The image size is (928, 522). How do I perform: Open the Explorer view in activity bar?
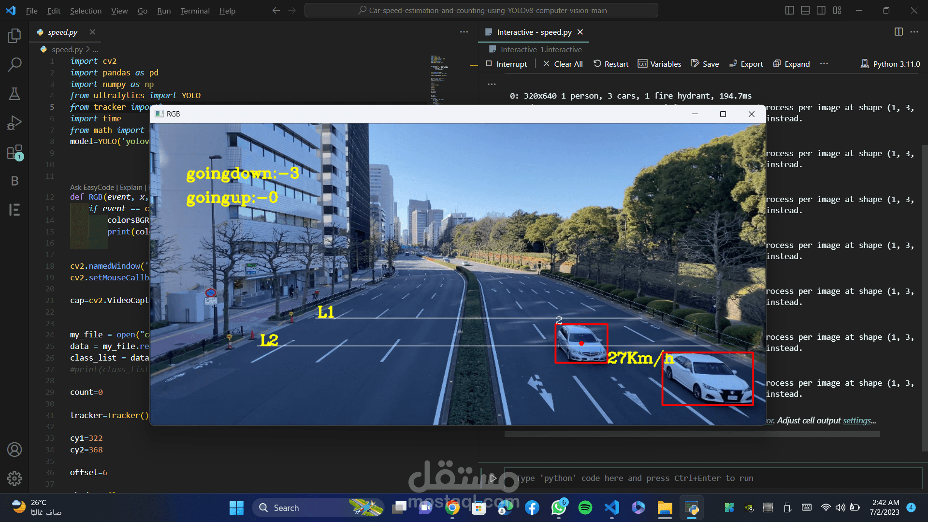[x=14, y=36]
